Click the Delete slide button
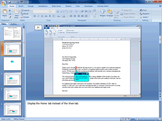162x121 pixels. (x=25, y=17)
